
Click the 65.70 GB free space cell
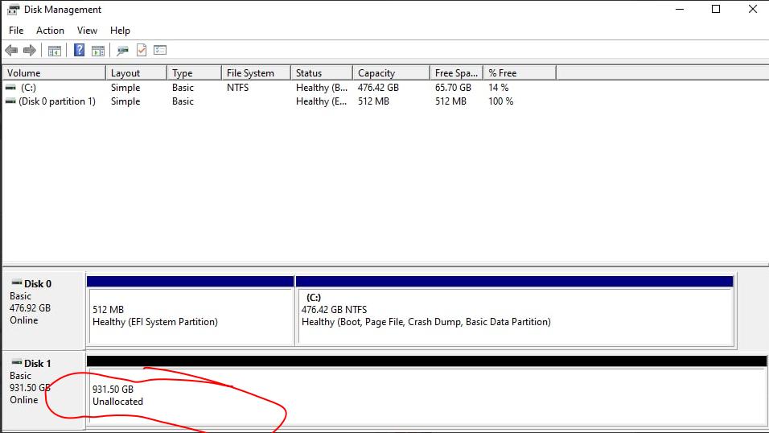tap(453, 88)
